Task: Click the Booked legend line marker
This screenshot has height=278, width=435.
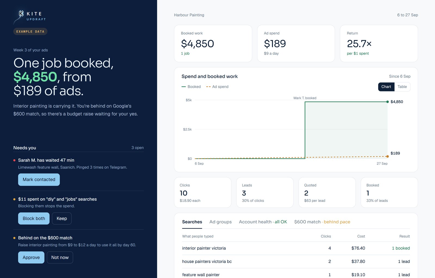Action: pos(184,87)
